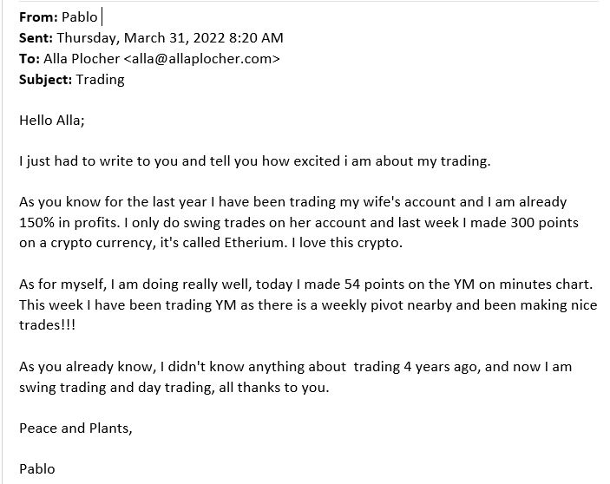Click the recipient name Alla Plocher

pyautogui.click(x=82, y=59)
